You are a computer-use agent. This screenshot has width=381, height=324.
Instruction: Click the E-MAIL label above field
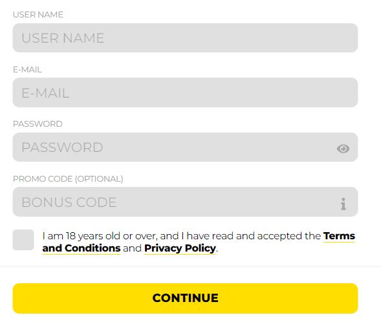tap(27, 70)
